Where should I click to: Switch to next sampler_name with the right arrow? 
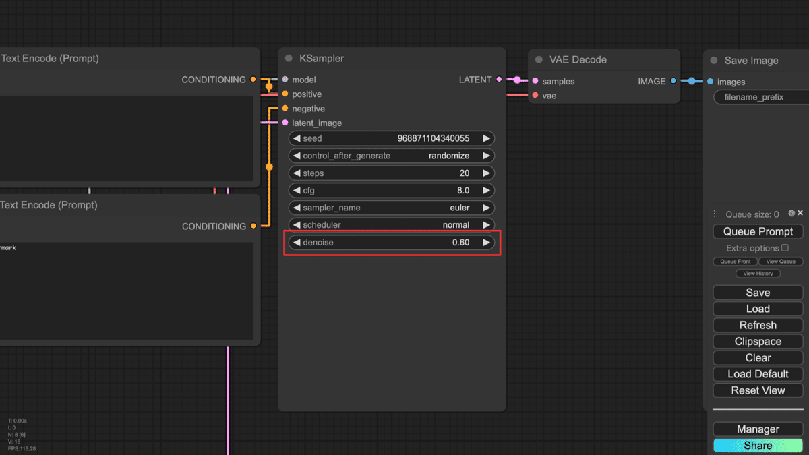point(487,208)
